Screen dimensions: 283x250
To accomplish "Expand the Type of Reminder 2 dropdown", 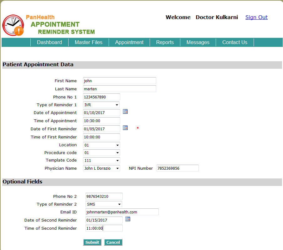I will coord(104,204).
